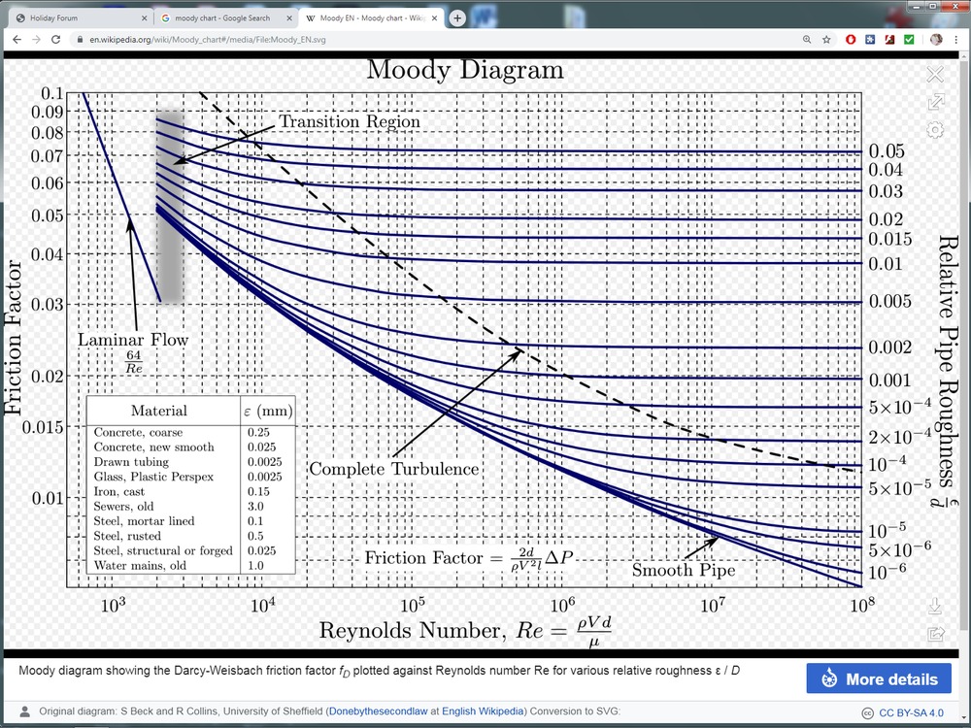Click the download file icon

[935, 607]
